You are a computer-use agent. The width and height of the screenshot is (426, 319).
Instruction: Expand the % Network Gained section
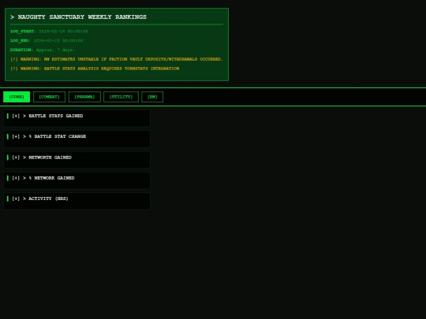pyautogui.click(x=77, y=180)
